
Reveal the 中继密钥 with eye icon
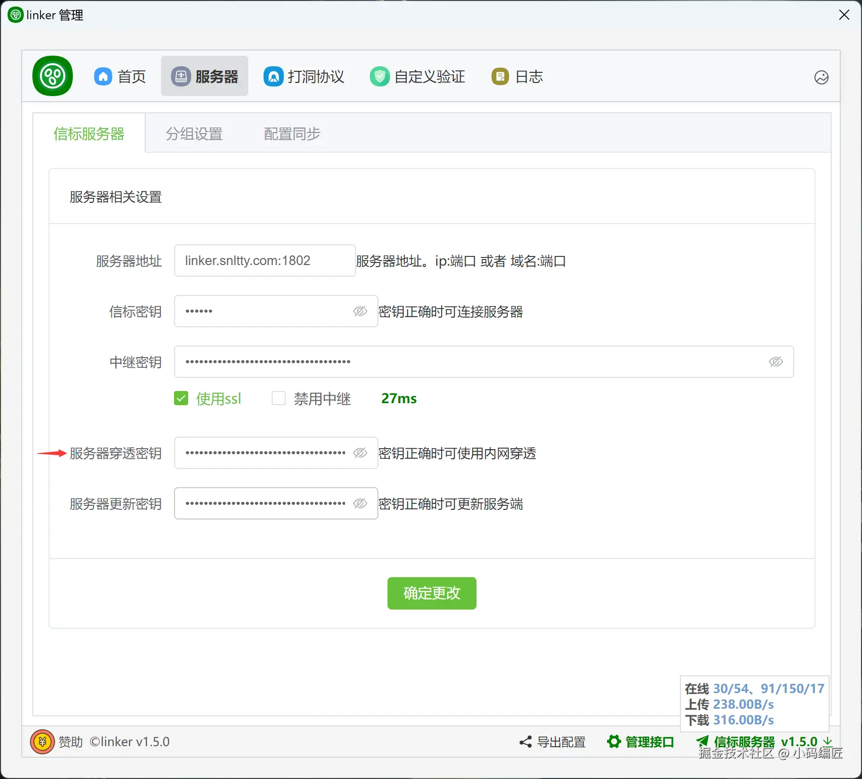point(776,362)
